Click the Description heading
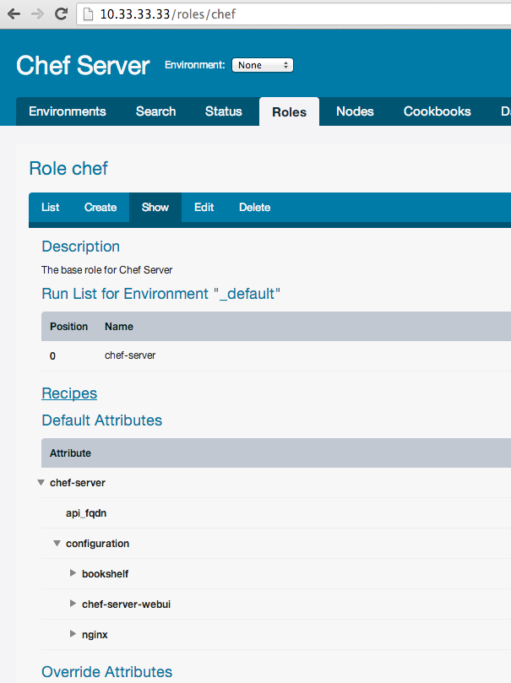 [x=80, y=247]
